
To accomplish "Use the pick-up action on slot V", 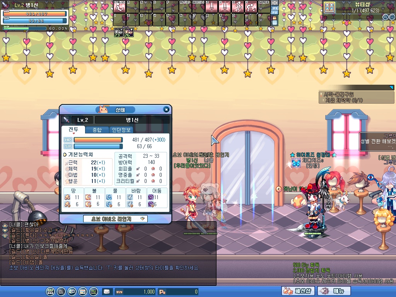I will point(251,7).
